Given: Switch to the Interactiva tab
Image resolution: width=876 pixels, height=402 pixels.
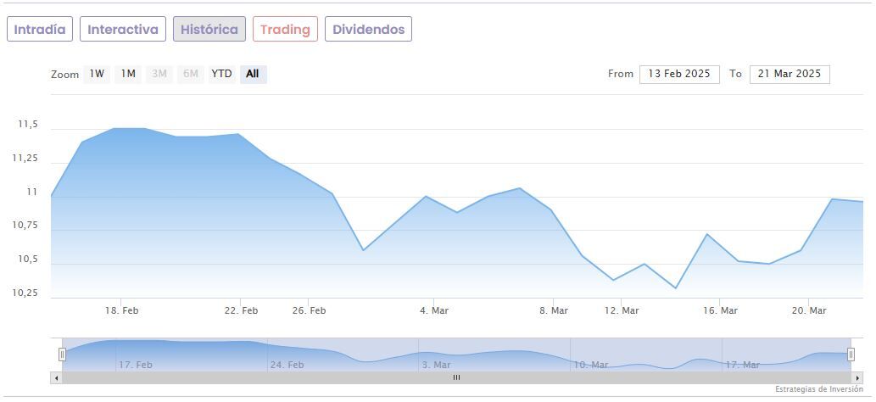Looking at the screenshot, I should pos(123,30).
